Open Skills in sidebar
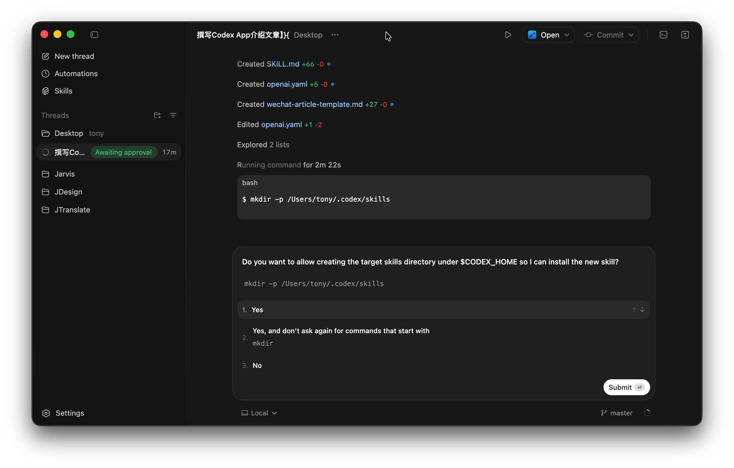The image size is (734, 468). (63, 91)
